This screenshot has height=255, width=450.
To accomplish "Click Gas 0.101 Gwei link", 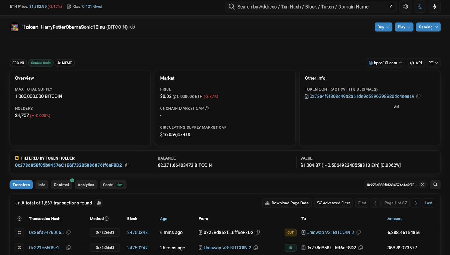I will click(92, 7).
